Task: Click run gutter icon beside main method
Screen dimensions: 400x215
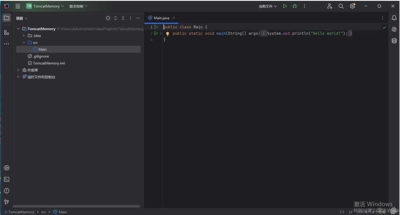Action: [x=156, y=33]
